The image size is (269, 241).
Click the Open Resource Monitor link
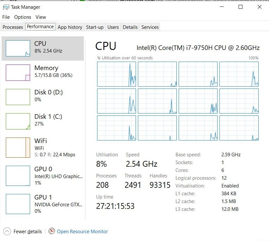(82, 232)
